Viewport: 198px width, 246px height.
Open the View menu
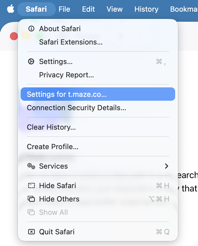115,9
